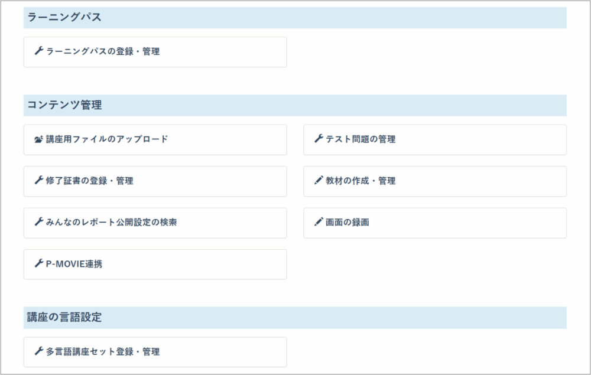
Task: Click wrench icon beside 多言語講座セット登録・管理
Action: tap(39, 351)
